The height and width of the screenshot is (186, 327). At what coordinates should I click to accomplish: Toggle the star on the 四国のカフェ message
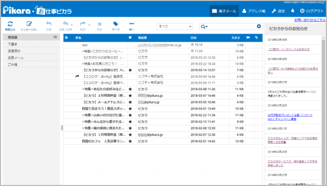(130, 141)
